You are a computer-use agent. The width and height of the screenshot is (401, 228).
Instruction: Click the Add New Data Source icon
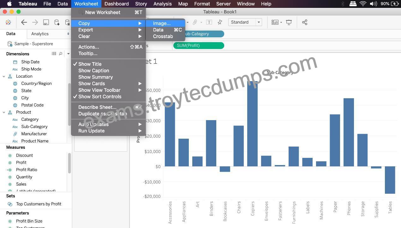tap(57, 22)
